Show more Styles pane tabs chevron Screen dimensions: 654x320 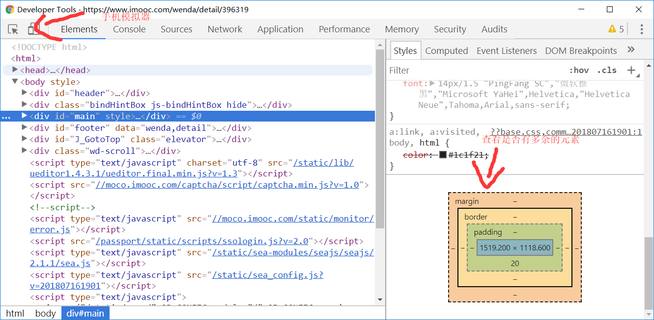(x=631, y=49)
